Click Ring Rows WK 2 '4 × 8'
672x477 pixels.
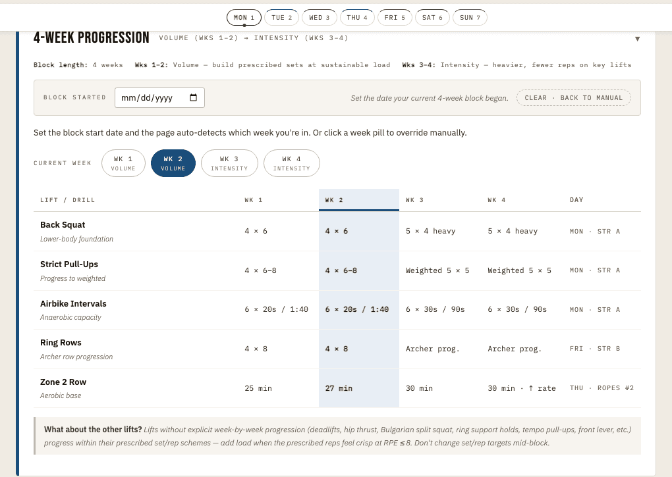tap(337, 349)
